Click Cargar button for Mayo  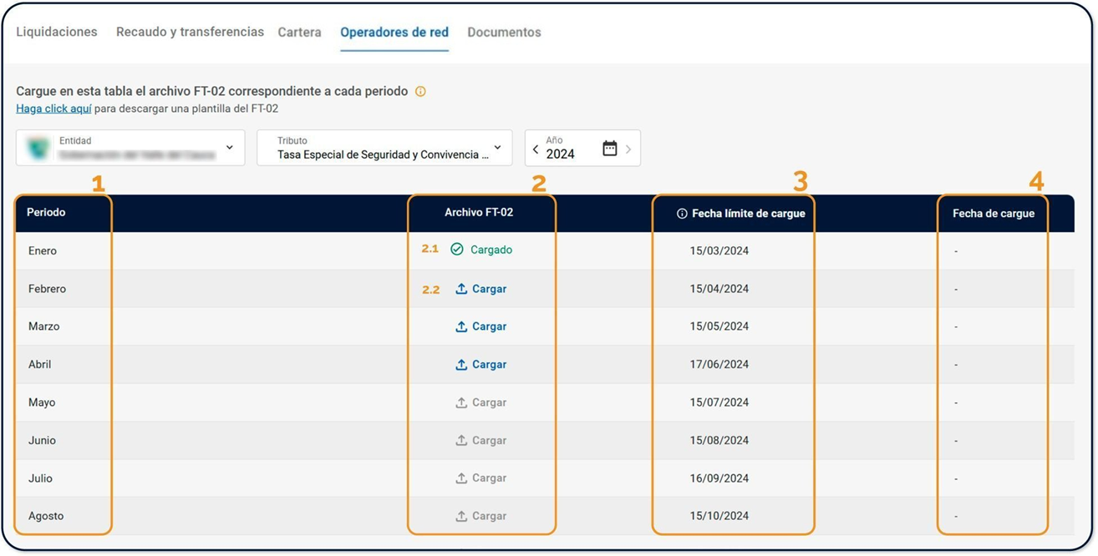tap(480, 402)
